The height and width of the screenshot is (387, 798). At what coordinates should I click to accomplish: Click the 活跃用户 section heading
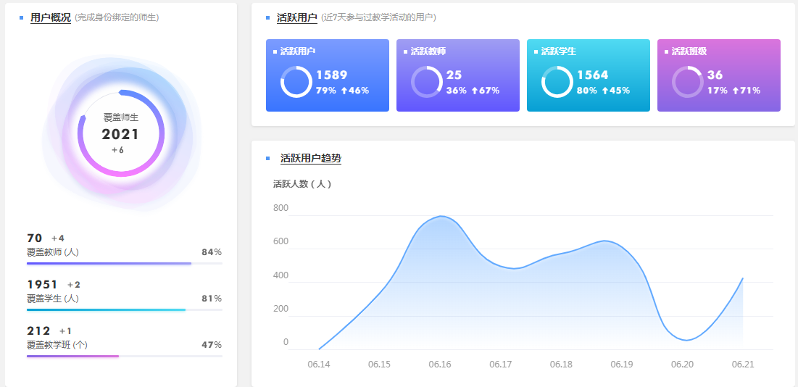click(x=296, y=18)
